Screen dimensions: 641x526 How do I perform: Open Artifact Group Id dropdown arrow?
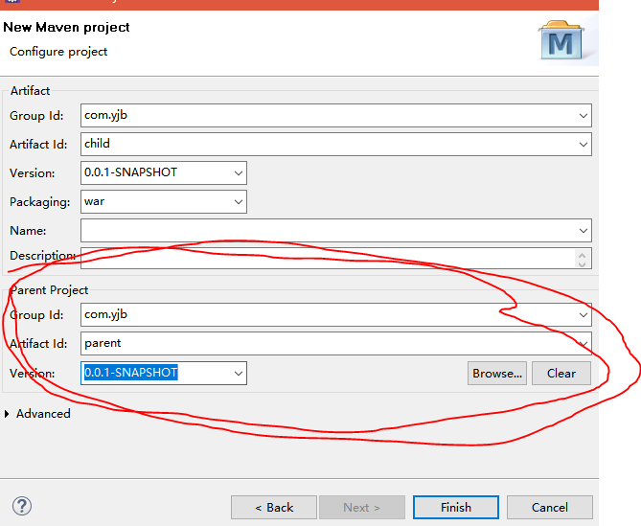coord(583,116)
